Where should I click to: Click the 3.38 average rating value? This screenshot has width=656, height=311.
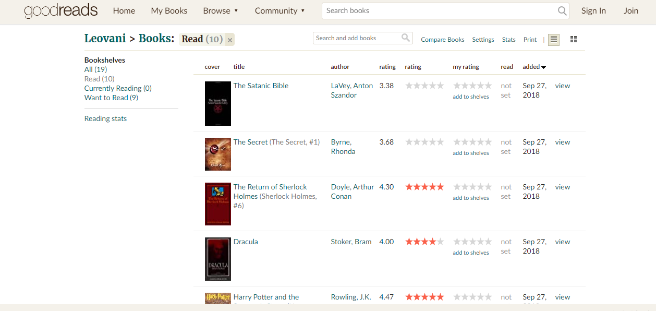tap(386, 86)
